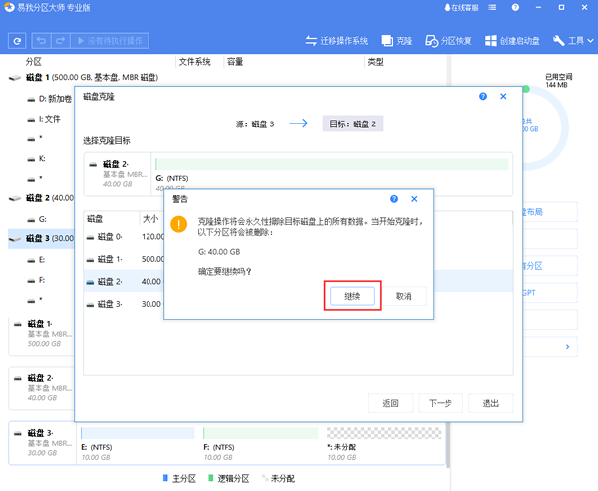Screen dimensions: 598x491
Task: Open 分区恢复 tool
Action: coord(448,41)
